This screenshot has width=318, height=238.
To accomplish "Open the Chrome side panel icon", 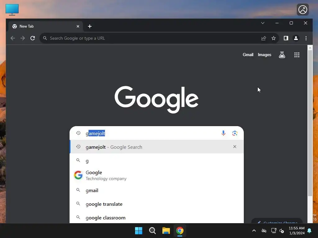I will 286,38.
